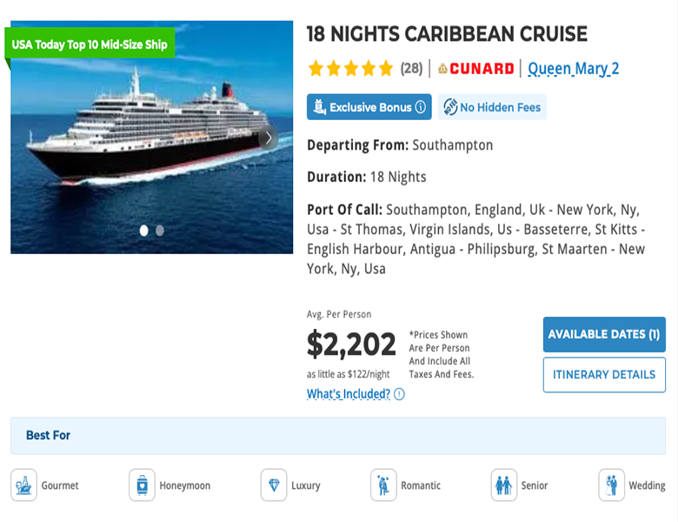Click the Honeymoon suitcase icon
This screenshot has width=678, height=522.
point(142,485)
